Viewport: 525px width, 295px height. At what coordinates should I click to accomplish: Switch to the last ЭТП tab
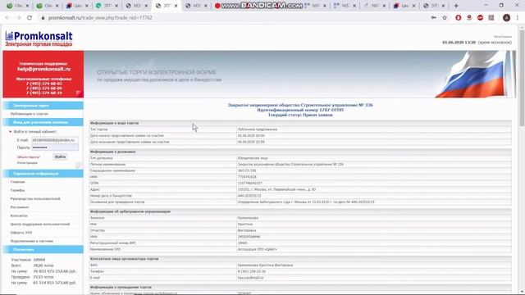[434, 6]
